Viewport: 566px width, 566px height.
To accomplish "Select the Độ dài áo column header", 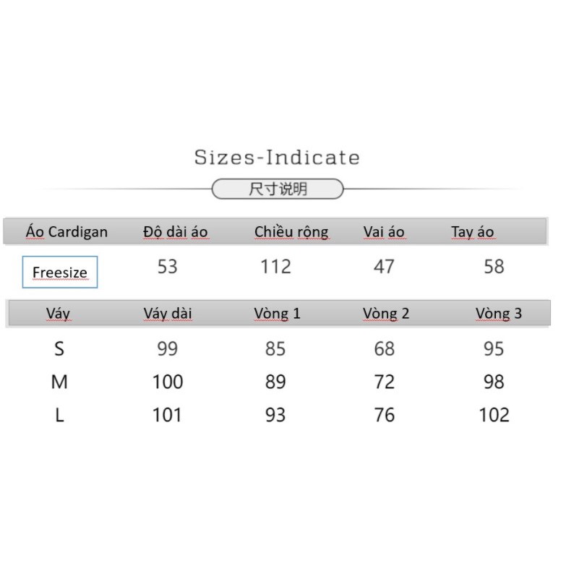I will tap(176, 232).
